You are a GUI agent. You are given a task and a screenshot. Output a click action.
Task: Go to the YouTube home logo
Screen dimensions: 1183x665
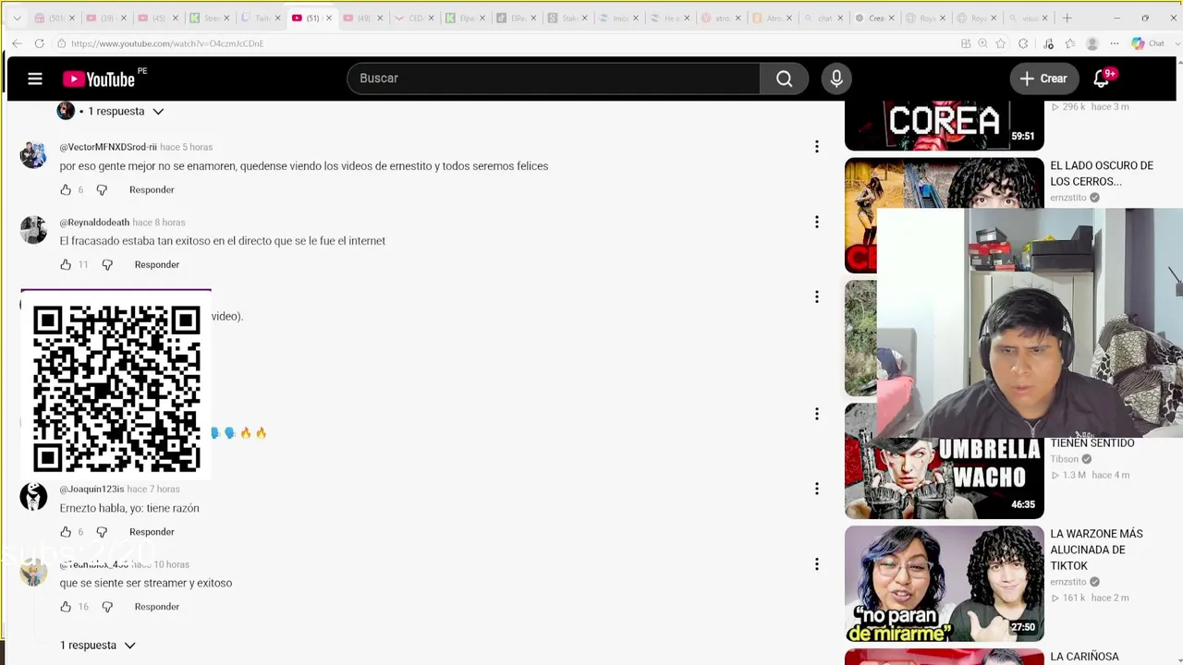pyautogui.click(x=99, y=79)
